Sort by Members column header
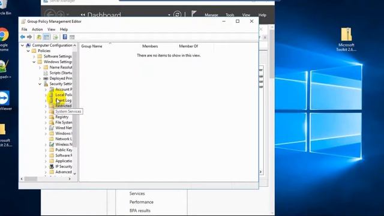The height and width of the screenshot is (216, 384). pyautogui.click(x=150, y=46)
